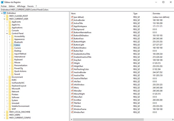Image resolution: width=174 pixels, height=121 pixels.
Task: Click the Background string value icon
Action: pyautogui.click(x=72, y=29)
